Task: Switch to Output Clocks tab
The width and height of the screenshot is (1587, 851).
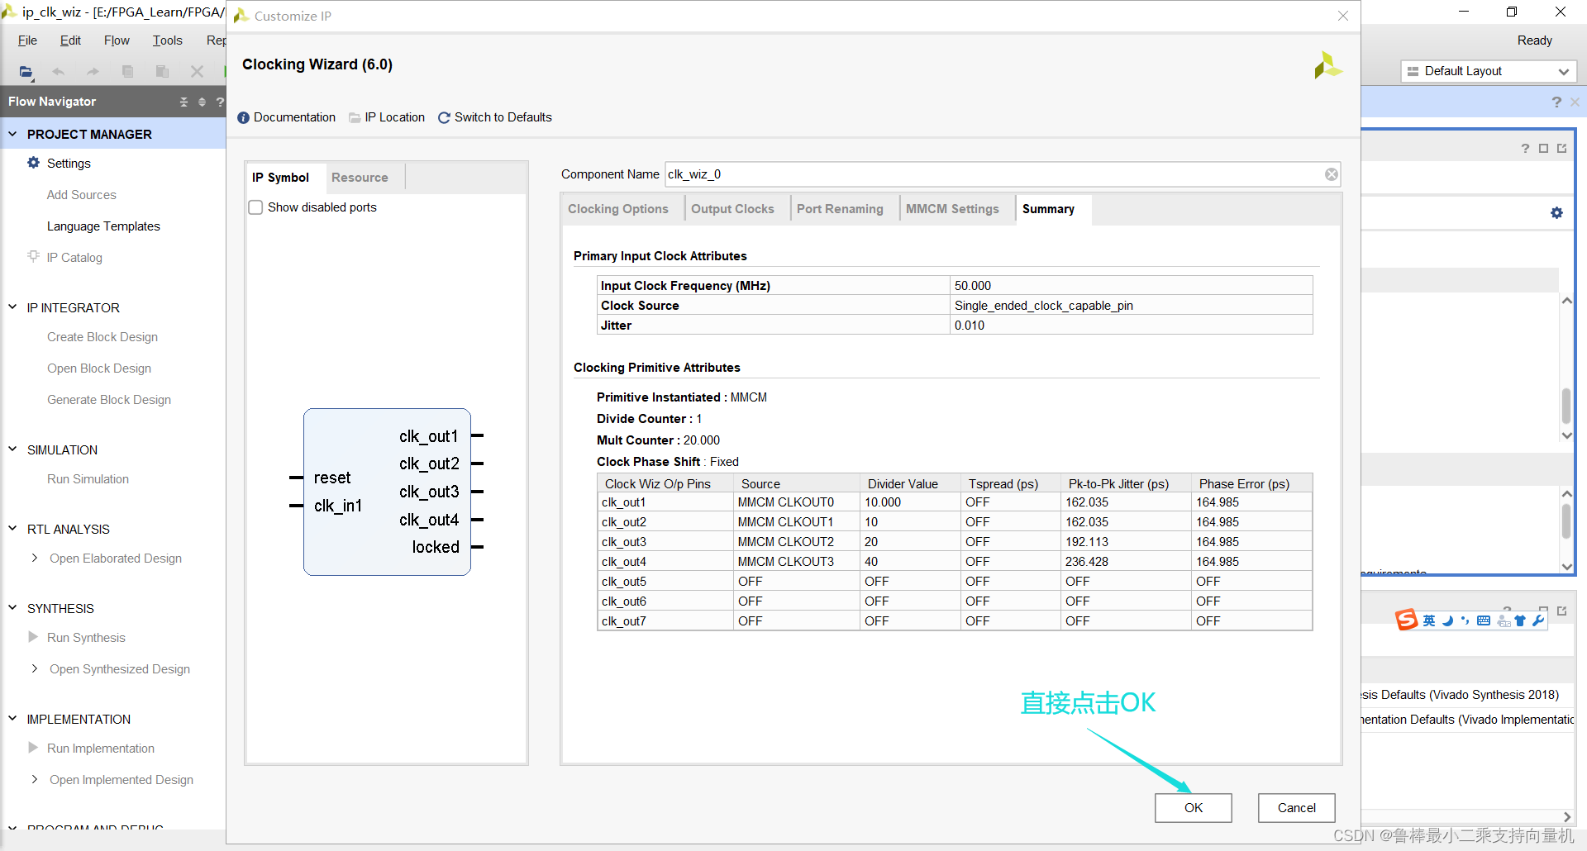Action: pos(732,209)
